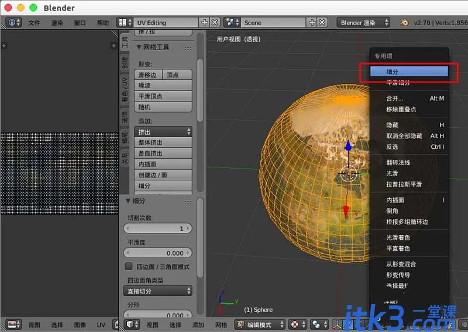The height and width of the screenshot is (332, 468).
Task: Open the 网格 menu in 3D view header
Action: coord(221,324)
